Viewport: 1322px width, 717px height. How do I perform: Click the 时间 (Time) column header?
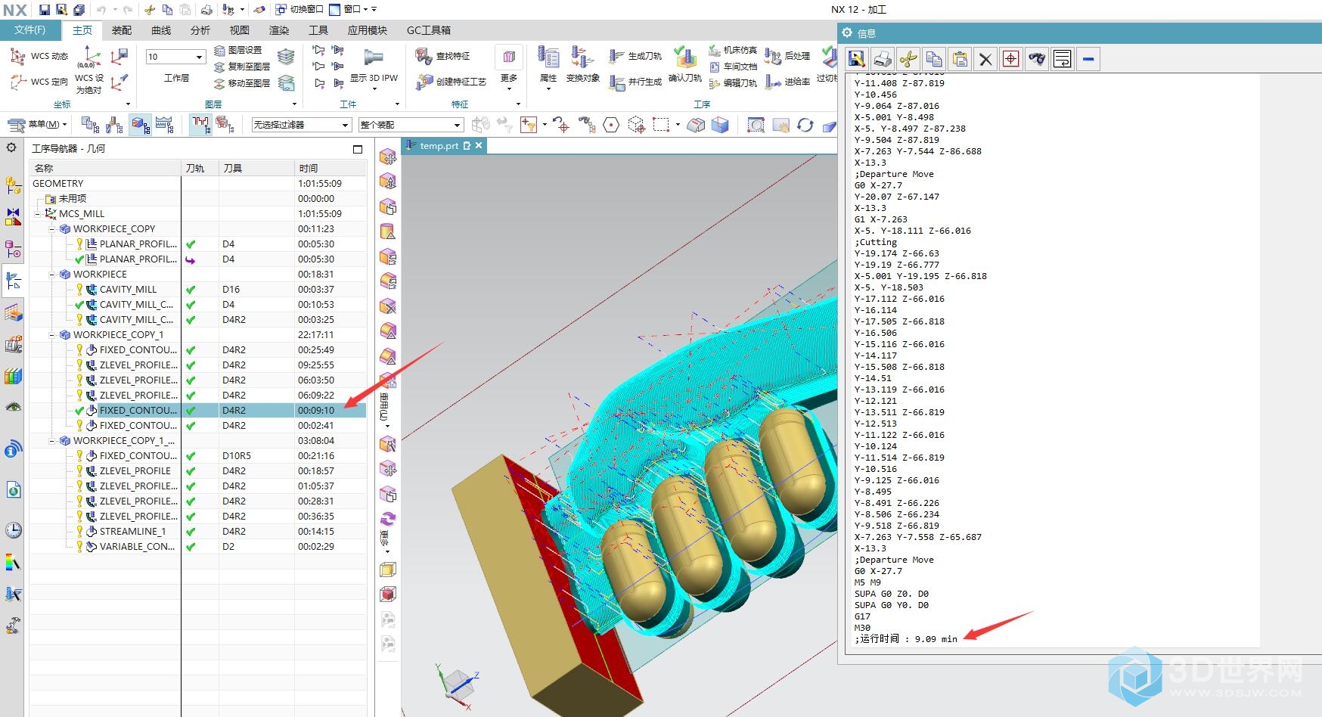(330, 168)
